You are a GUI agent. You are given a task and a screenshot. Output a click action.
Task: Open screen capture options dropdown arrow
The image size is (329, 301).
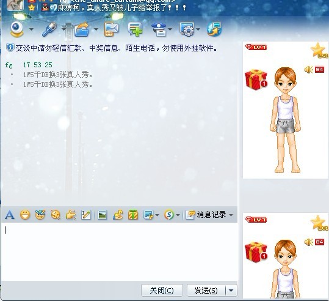[x=157, y=215]
